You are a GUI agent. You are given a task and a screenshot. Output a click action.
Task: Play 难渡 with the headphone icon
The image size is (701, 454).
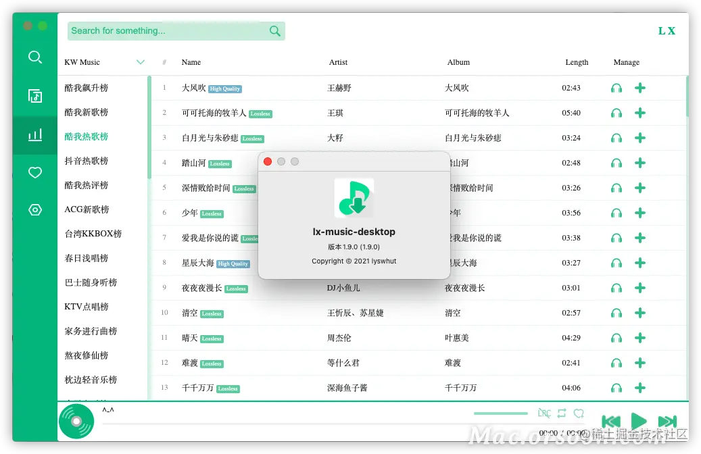617,363
